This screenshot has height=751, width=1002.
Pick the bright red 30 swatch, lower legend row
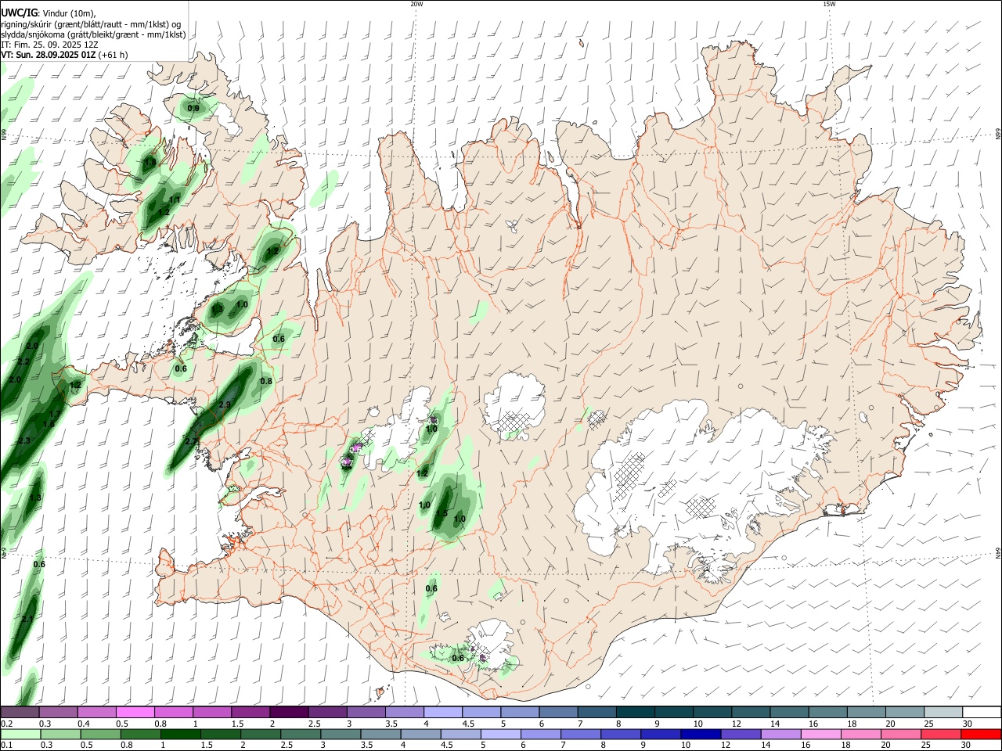coord(981,734)
